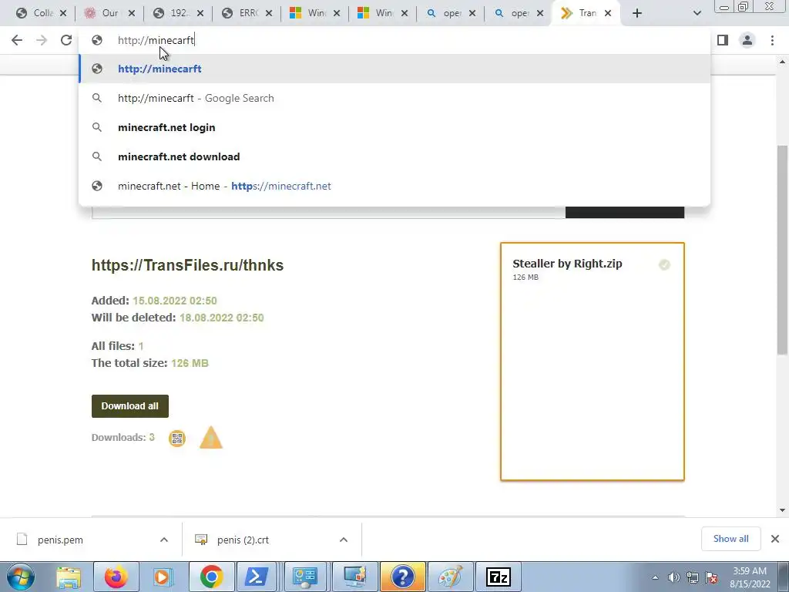Screen dimensions: 789x592
Task: Select 'http://minecarft - Google Search' suggestion
Action: click(x=394, y=98)
